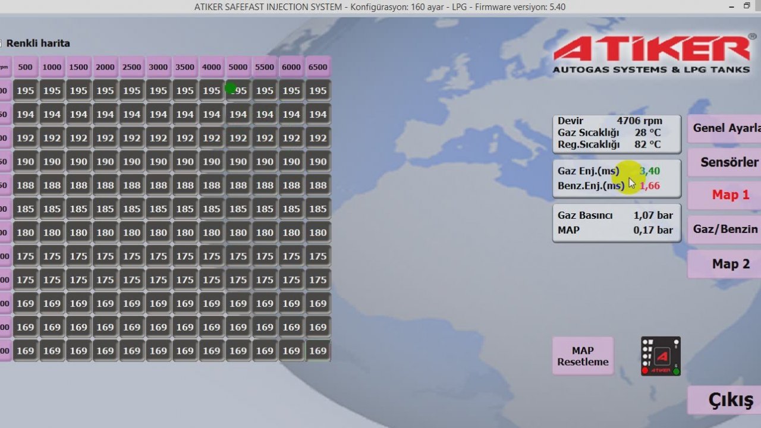The height and width of the screenshot is (428, 761).
Task: Open the Genel Ayarlar section
Action: [x=725, y=128]
